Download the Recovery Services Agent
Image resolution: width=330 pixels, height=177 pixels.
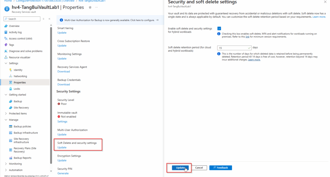click(63, 72)
